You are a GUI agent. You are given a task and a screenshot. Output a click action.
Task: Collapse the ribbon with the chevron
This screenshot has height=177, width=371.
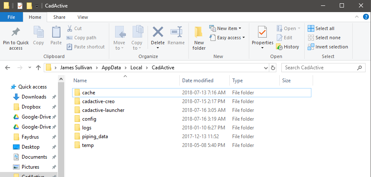coord(357,17)
